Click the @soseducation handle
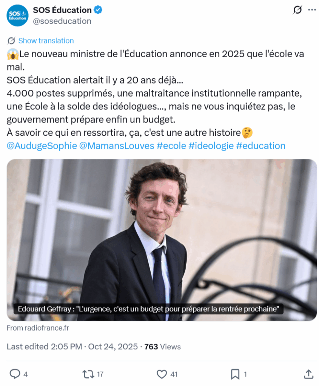This screenshot has height=386, width=319. pyautogui.click(x=62, y=21)
